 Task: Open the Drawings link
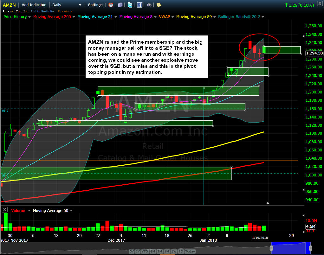pos(65,11)
